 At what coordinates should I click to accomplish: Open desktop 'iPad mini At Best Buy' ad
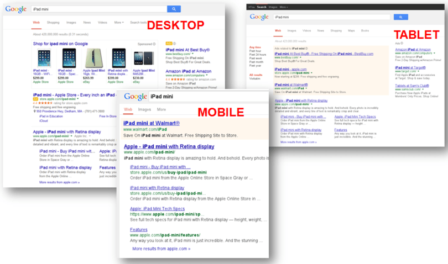tap(187, 50)
